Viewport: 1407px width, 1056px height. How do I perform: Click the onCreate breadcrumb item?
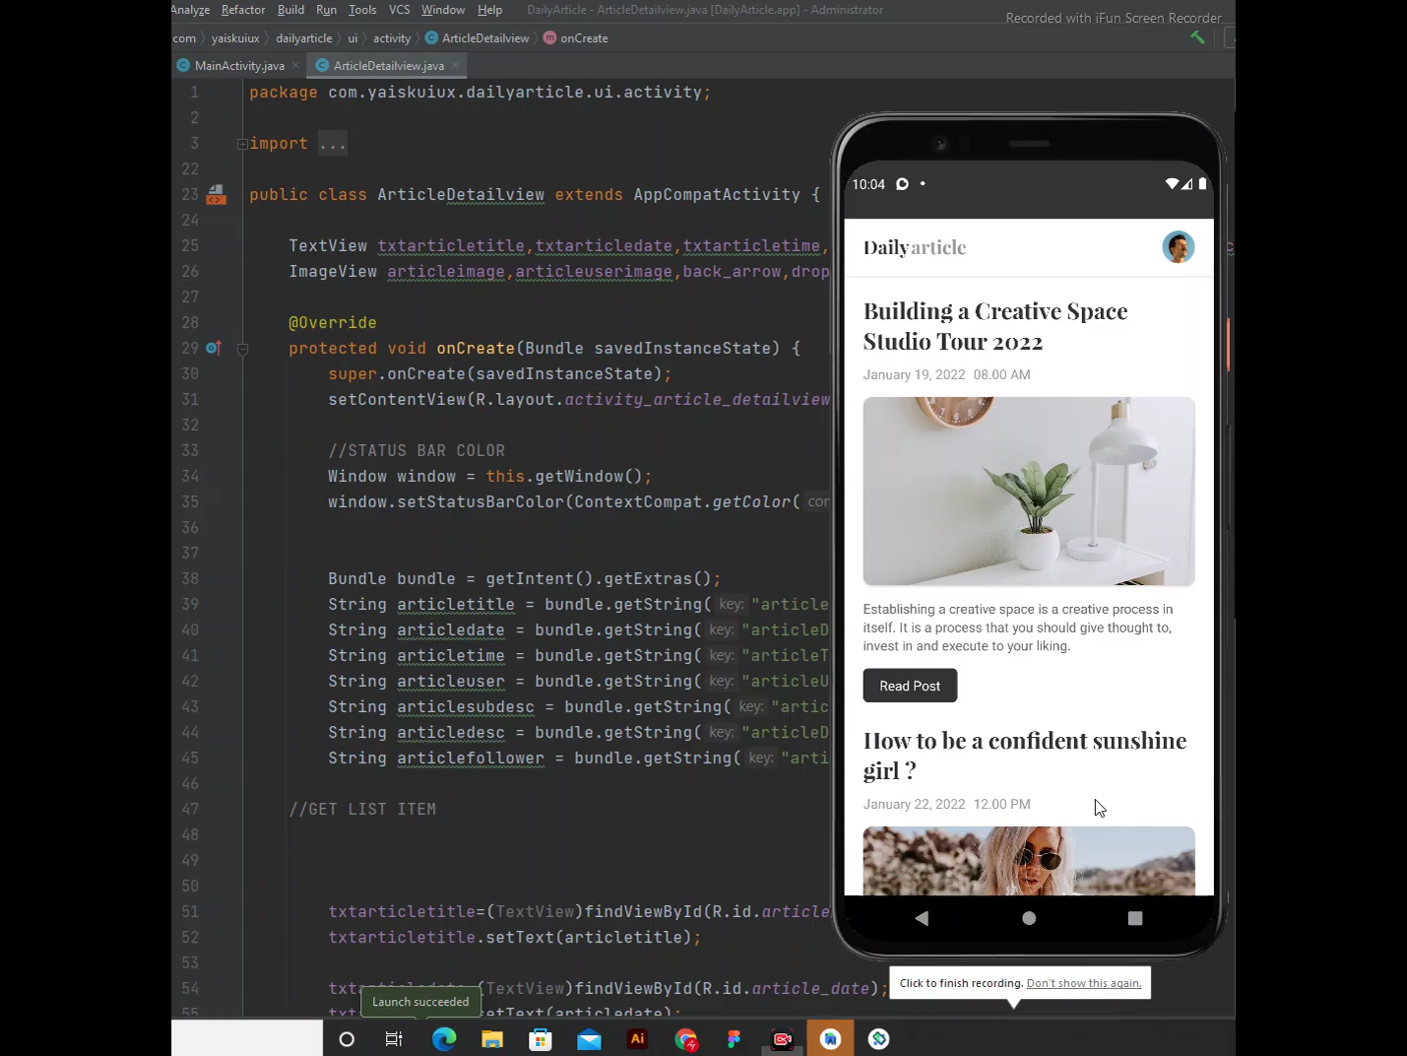point(584,38)
